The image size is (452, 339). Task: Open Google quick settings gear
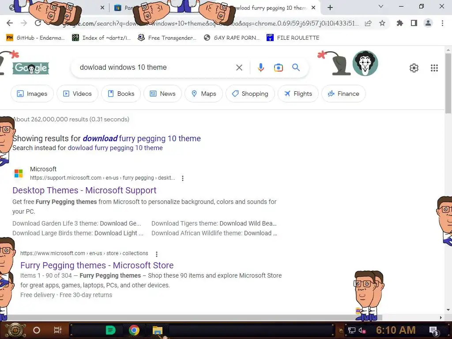[x=414, y=68]
